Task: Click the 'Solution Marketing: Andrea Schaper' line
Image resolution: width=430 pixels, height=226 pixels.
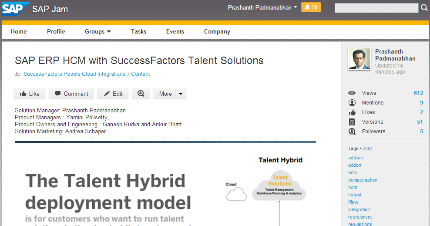Action: point(60,131)
